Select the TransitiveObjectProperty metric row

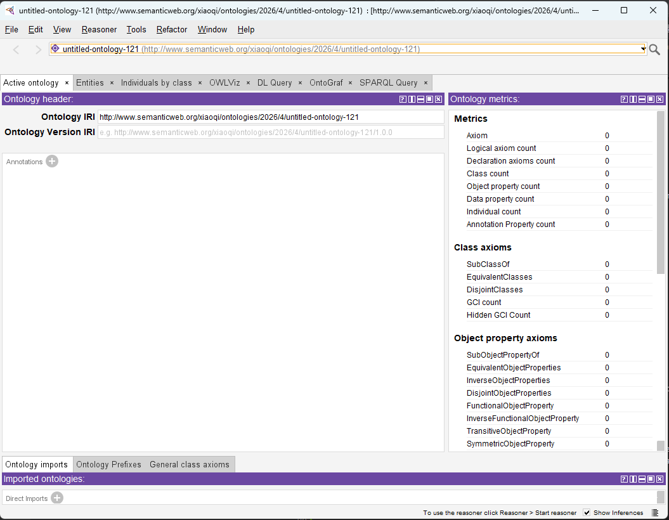[x=559, y=431]
